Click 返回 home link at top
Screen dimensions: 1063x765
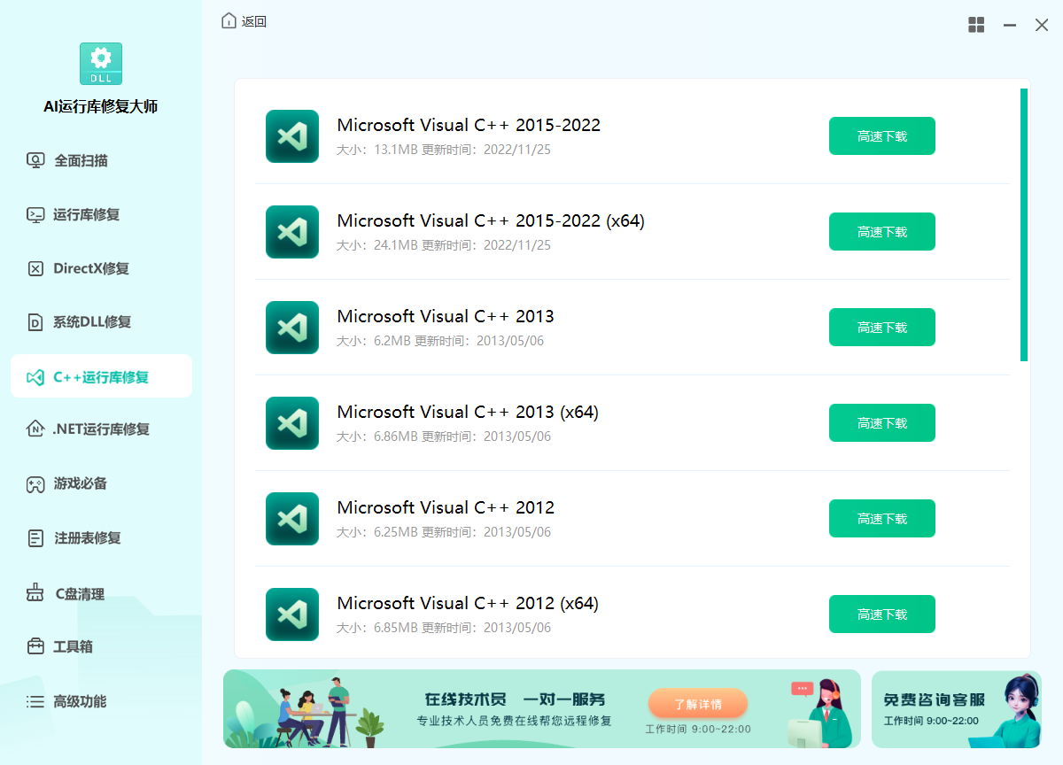[x=244, y=21]
